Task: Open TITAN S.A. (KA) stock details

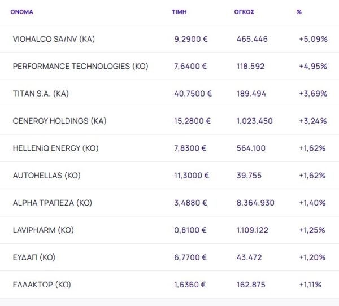Action: pyautogui.click(x=41, y=94)
